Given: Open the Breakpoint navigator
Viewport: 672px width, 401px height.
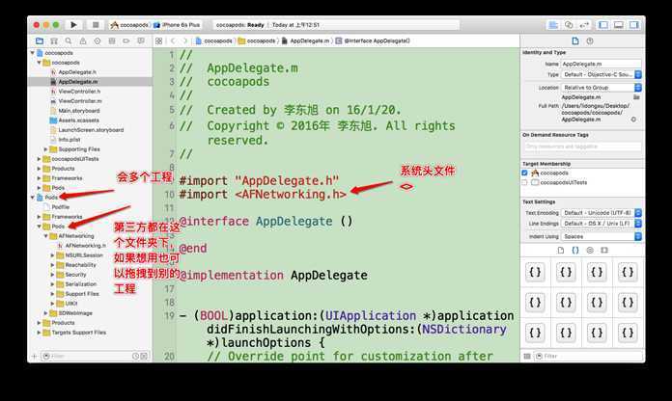Looking at the screenshot, I should click(126, 41).
